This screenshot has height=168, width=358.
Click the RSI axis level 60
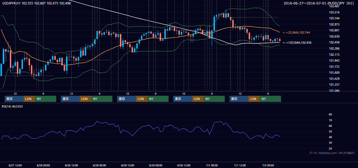click(330, 126)
